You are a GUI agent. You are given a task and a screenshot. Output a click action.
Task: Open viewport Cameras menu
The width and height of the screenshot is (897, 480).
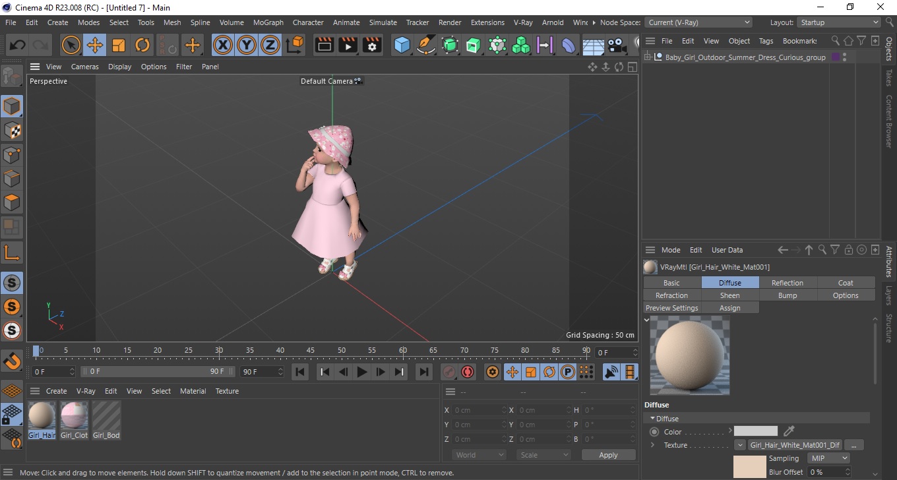85,67
